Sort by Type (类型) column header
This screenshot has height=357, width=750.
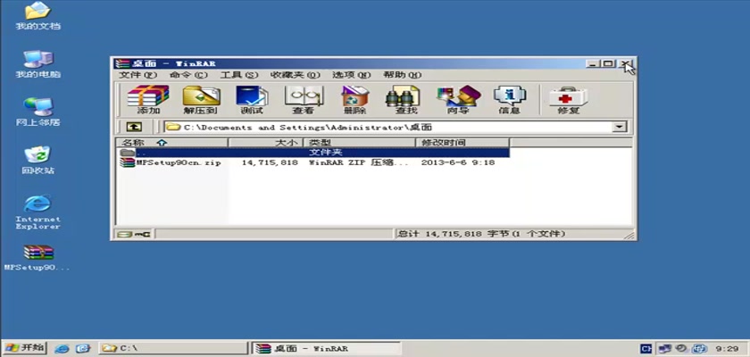[359, 143]
